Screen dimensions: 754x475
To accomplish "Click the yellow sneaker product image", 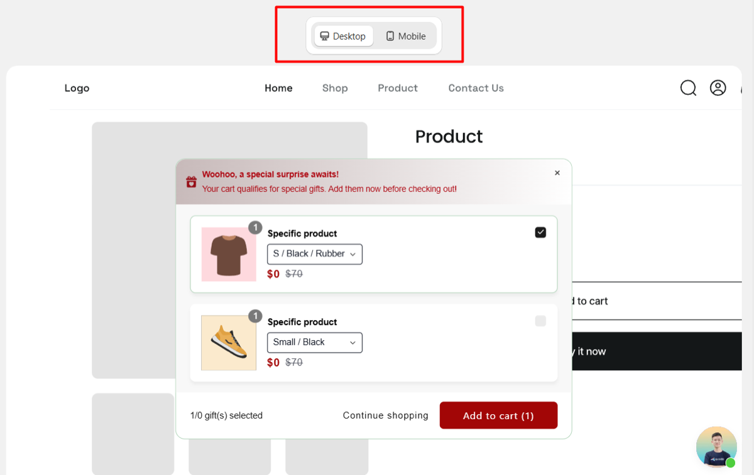I will [x=229, y=343].
